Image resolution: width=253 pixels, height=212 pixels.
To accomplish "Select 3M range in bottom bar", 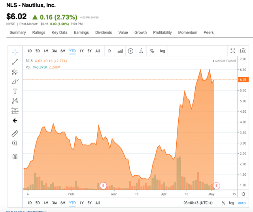I will [x=55, y=203].
